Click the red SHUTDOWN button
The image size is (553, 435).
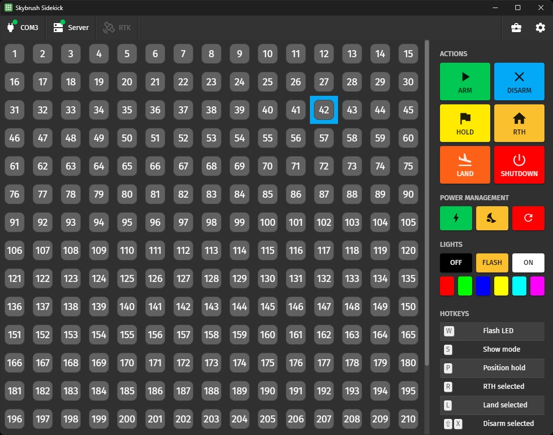pos(519,165)
